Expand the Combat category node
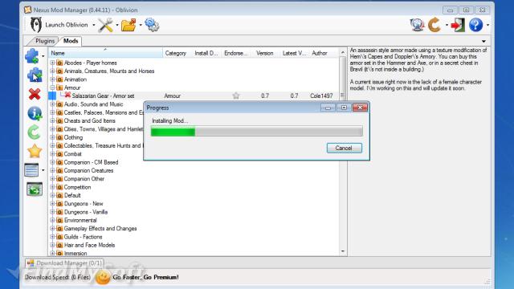 click(x=52, y=153)
